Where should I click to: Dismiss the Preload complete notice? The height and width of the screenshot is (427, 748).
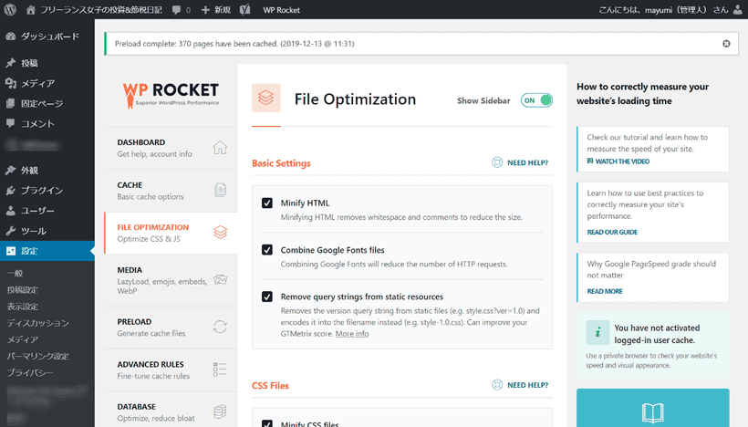click(726, 44)
